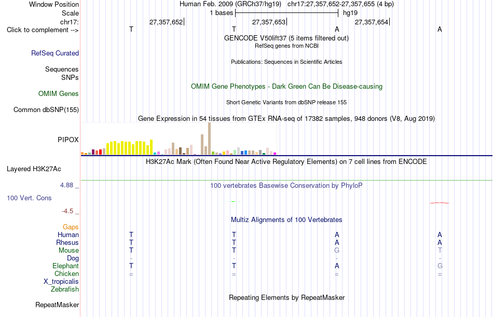Screen dimensions: 493x317
Task: Click the Sequences track label
Action: 62,69
